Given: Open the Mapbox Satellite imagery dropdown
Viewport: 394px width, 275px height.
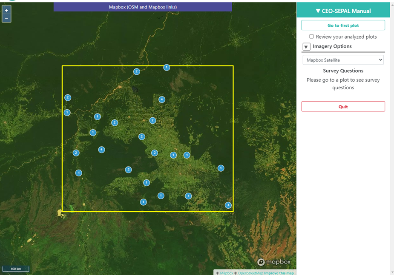Looking at the screenshot, I should point(343,60).
